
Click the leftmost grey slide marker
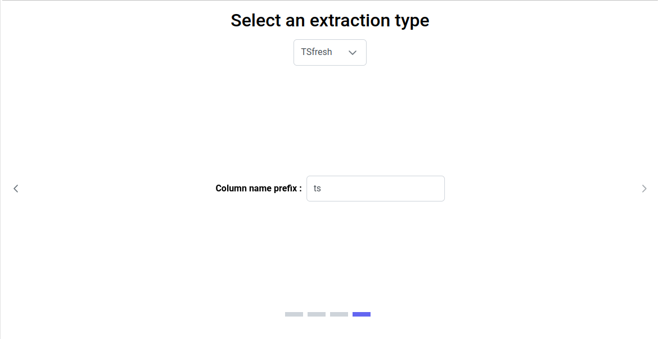(x=294, y=314)
